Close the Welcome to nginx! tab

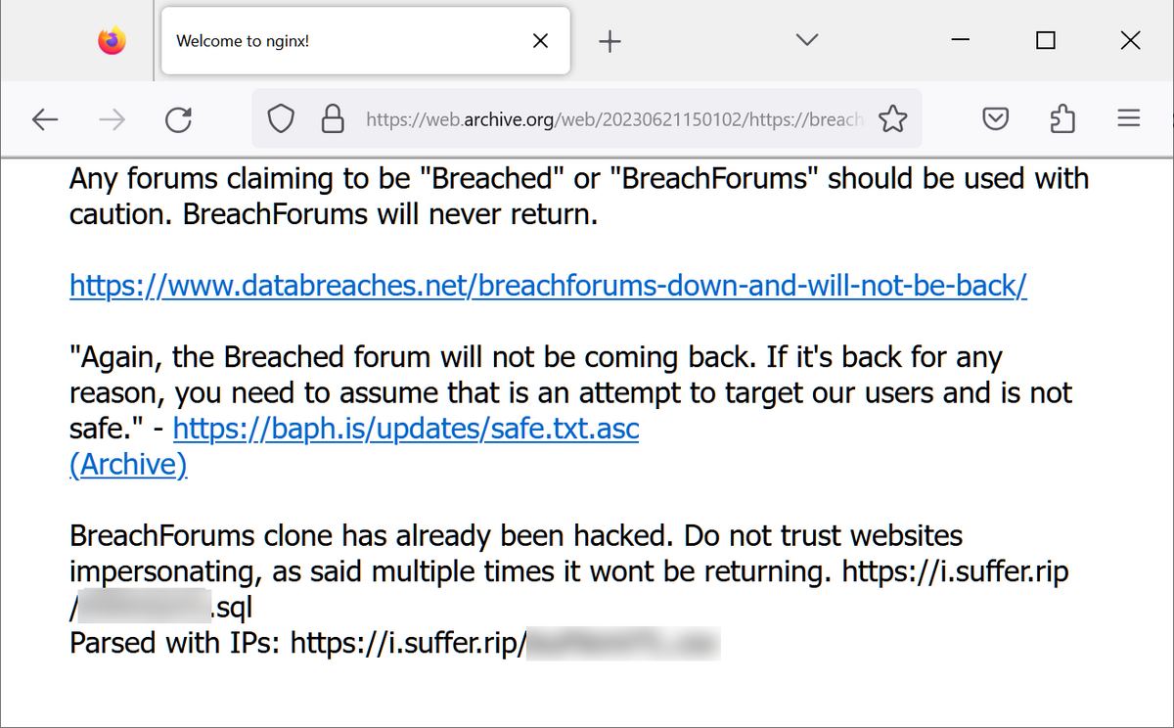pyautogui.click(x=540, y=40)
